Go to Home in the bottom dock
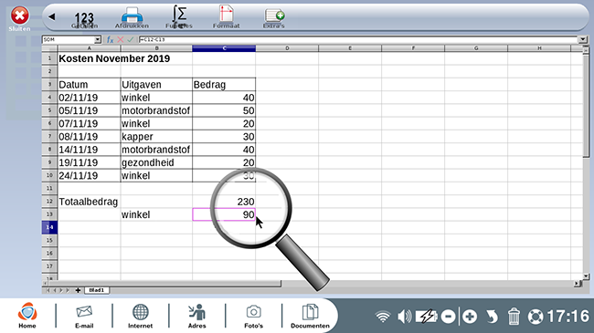The height and width of the screenshot is (333, 594). [27, 316]
